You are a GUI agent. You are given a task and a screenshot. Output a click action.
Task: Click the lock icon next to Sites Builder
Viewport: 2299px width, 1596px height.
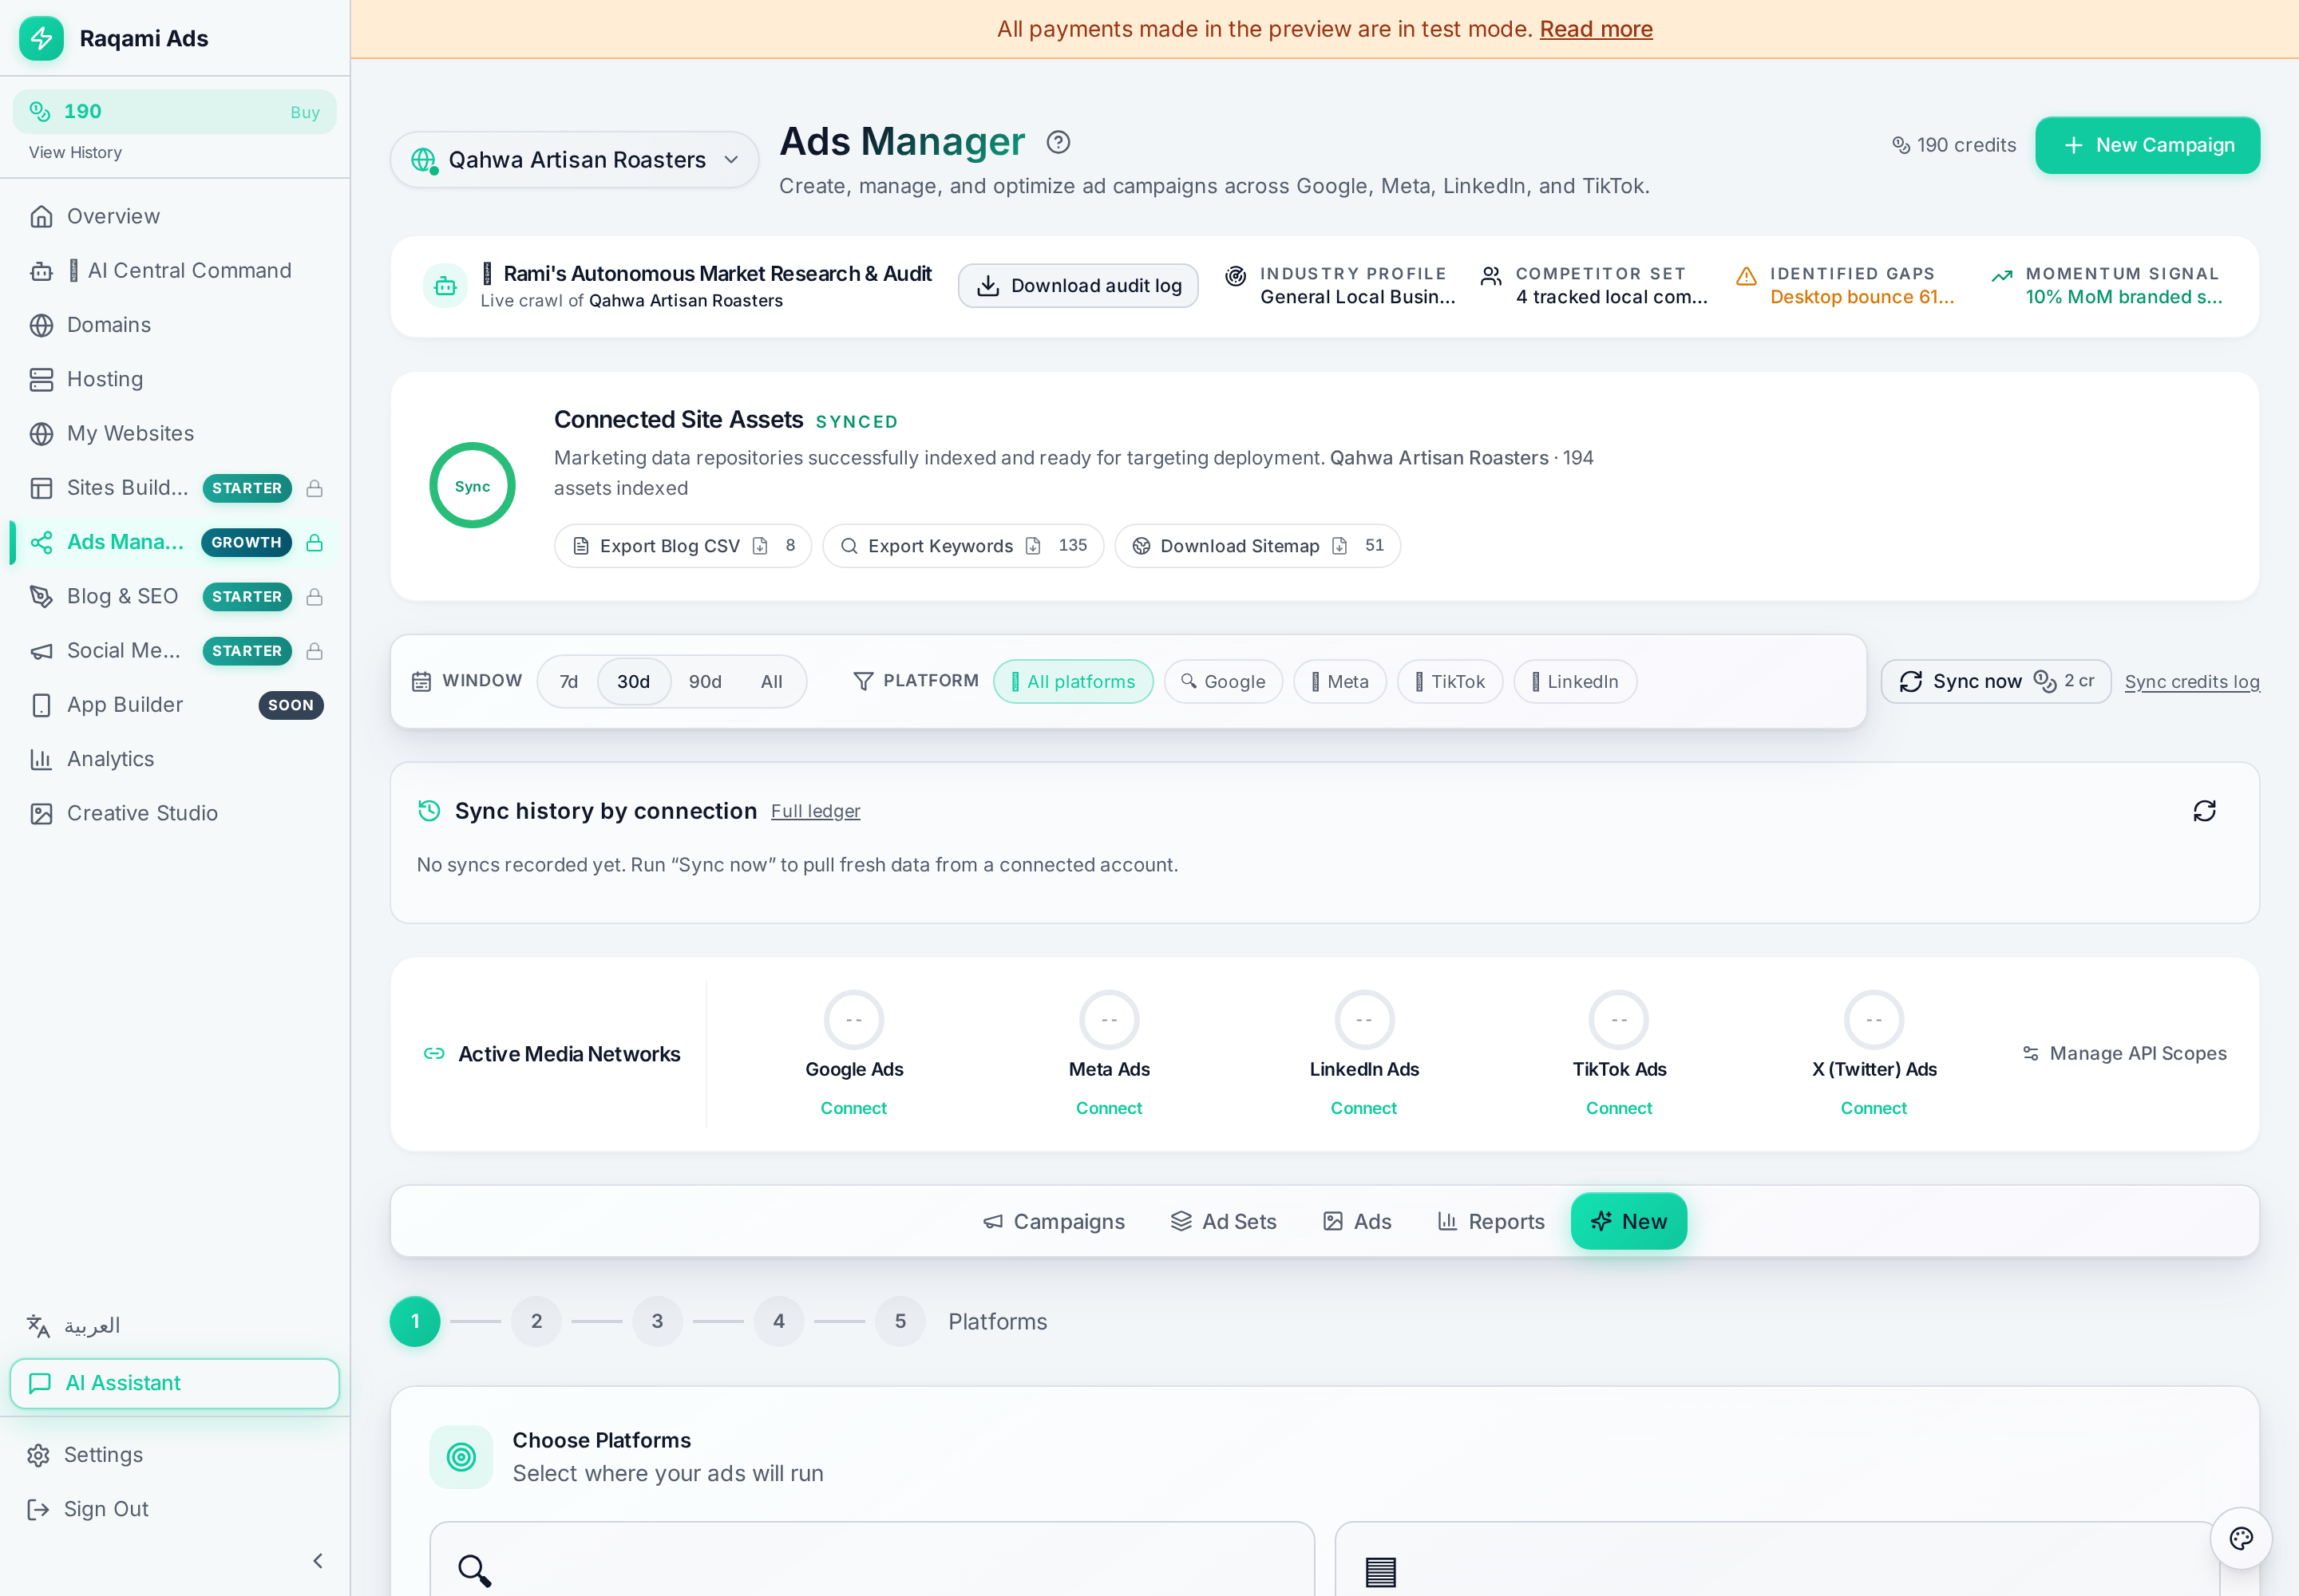tap(315, 488)
